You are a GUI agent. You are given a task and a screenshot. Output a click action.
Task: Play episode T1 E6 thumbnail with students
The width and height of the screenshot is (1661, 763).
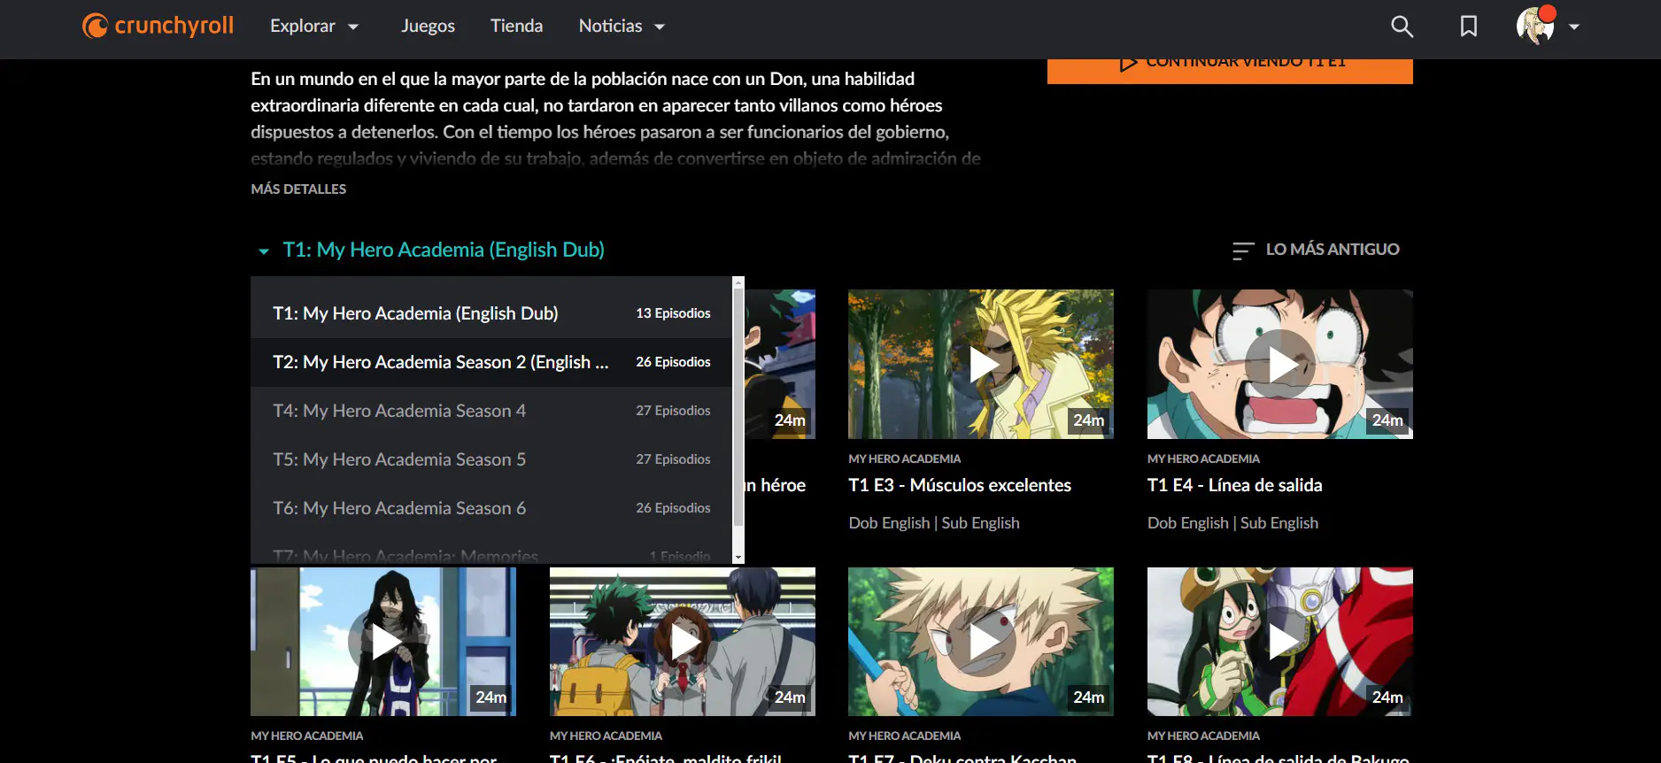point(683,642)
